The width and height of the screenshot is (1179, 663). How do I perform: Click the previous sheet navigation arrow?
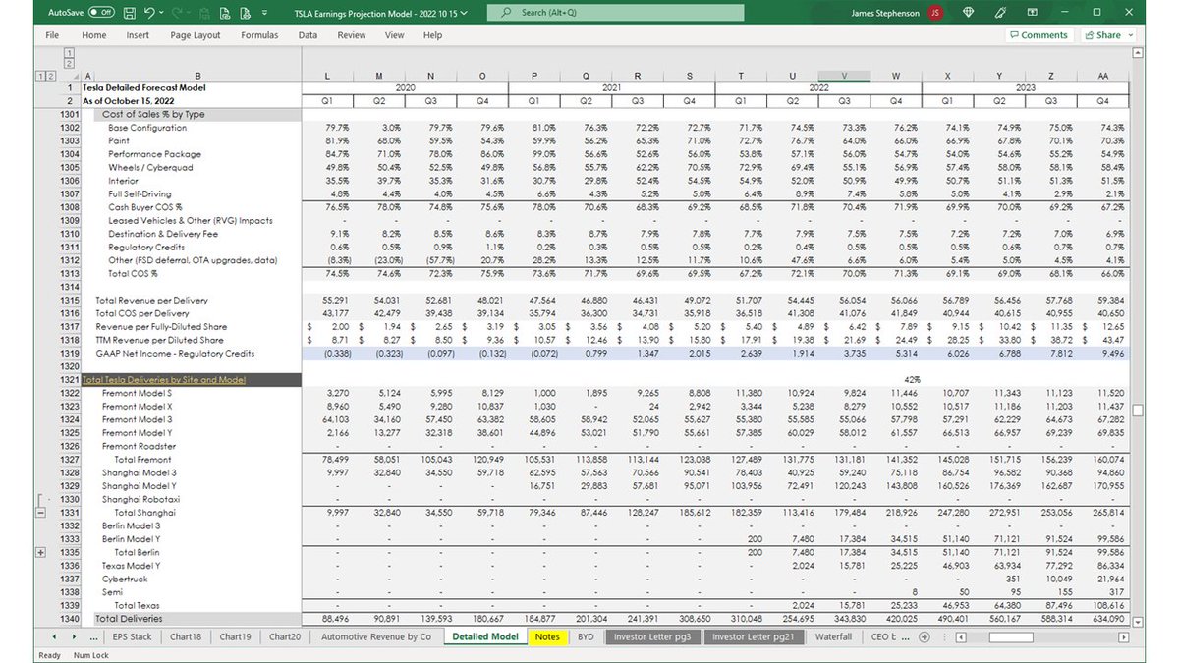pos(56,637)
